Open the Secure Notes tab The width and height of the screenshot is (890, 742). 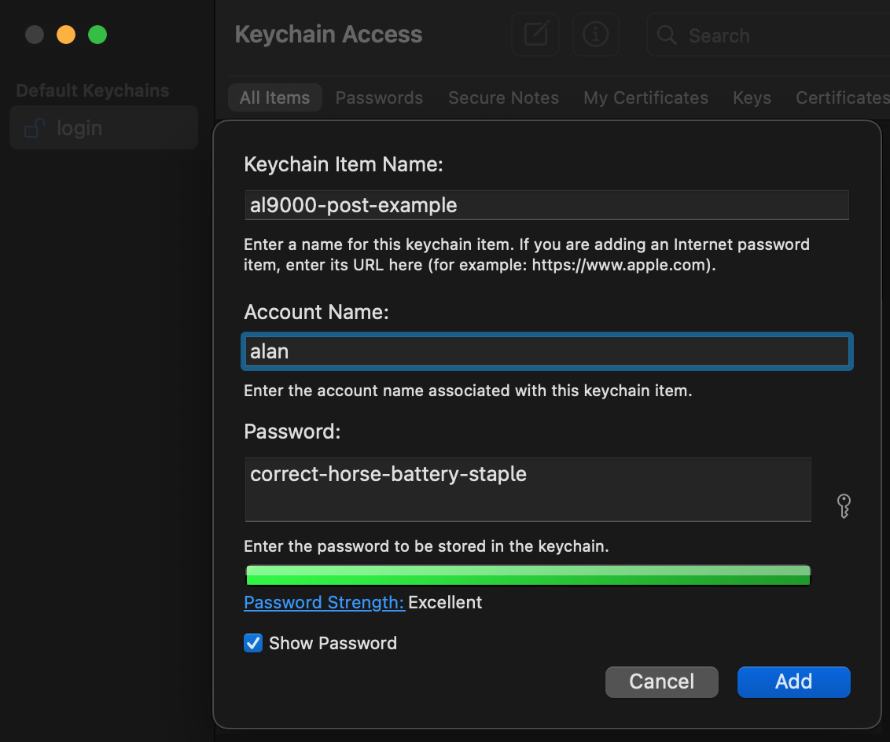[503, 97]
